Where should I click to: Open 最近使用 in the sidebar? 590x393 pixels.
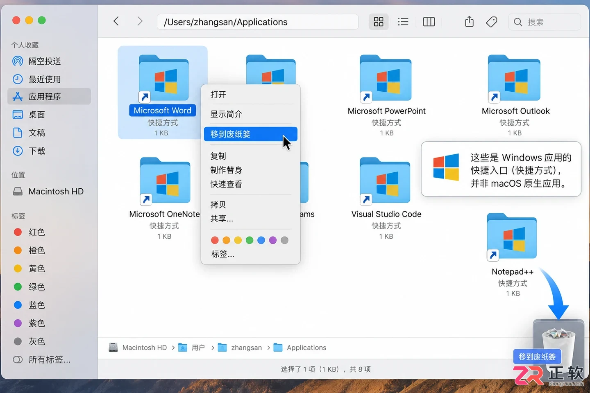(x=49, y=79)
